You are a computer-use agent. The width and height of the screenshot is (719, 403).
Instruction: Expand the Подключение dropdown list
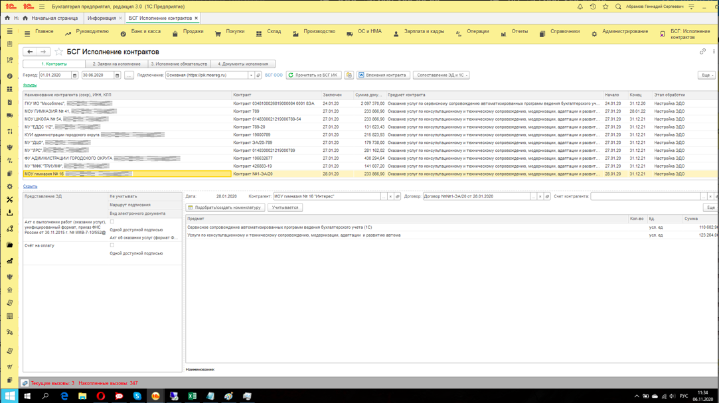point(251,76)
